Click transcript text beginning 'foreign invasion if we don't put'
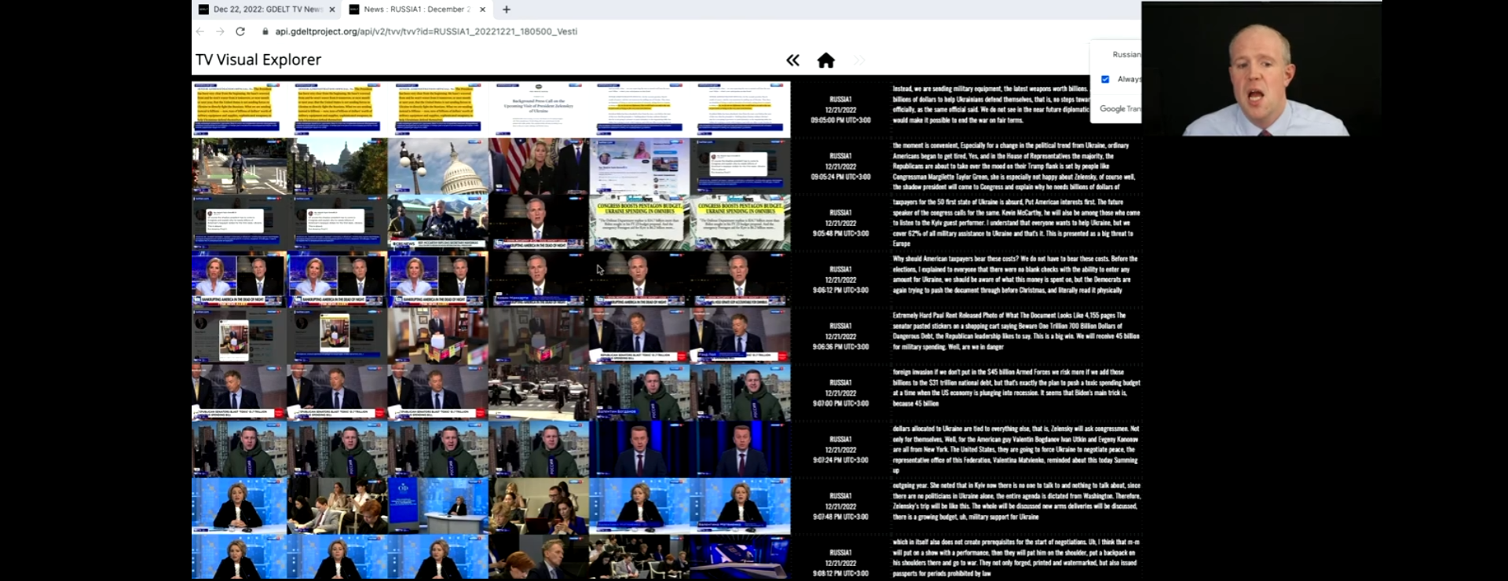This screenshot has width=1508, height=581. (1015, 388)
